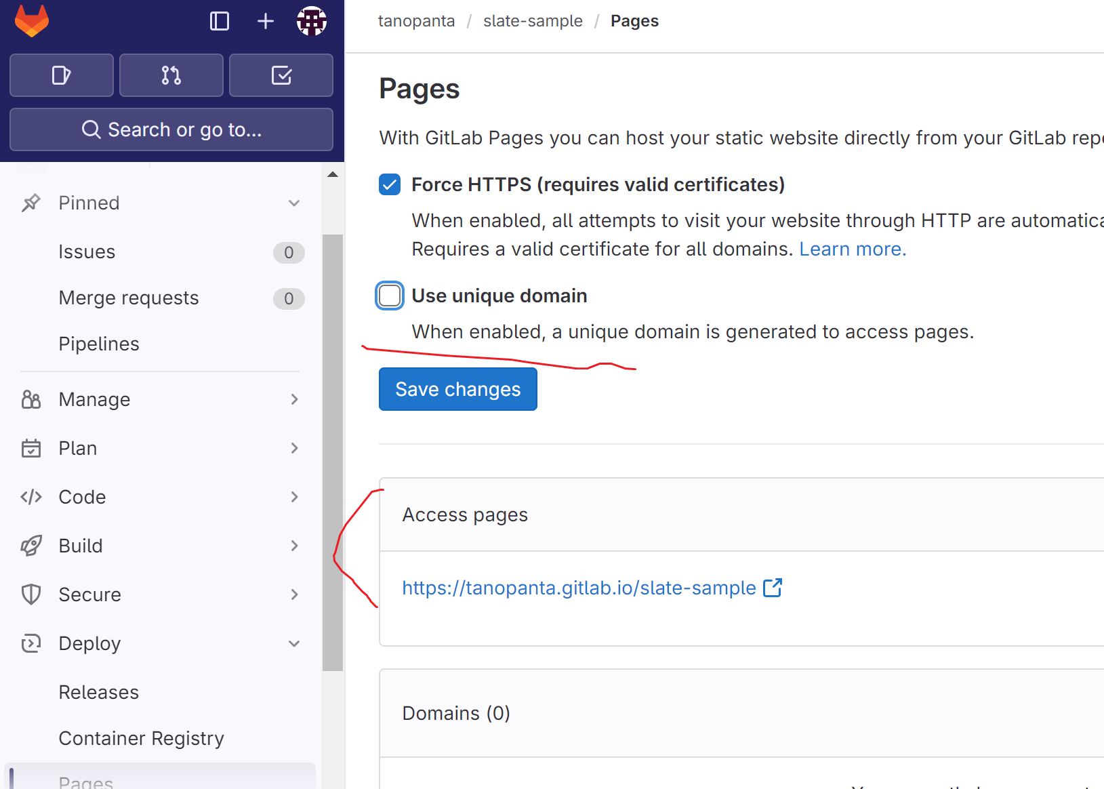Disable Force HTTPS checkbox
The height and width of the screenshot is (789, 1104).
pyautogui.click(x=389, y=184)
